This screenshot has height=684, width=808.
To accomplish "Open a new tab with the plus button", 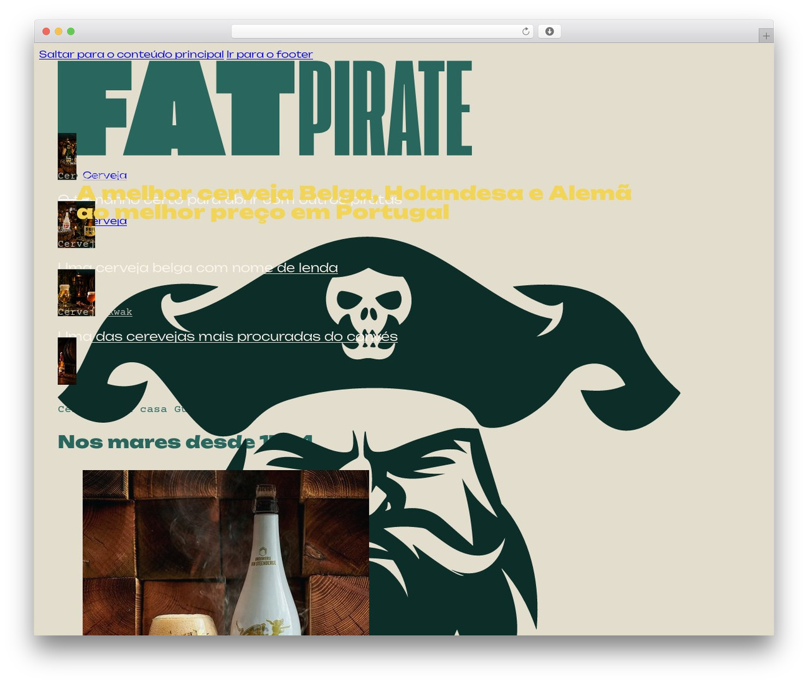I will 766,36.
